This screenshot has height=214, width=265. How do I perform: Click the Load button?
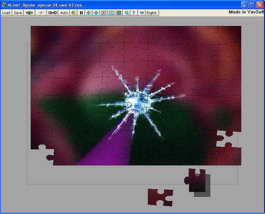[6, 13]
